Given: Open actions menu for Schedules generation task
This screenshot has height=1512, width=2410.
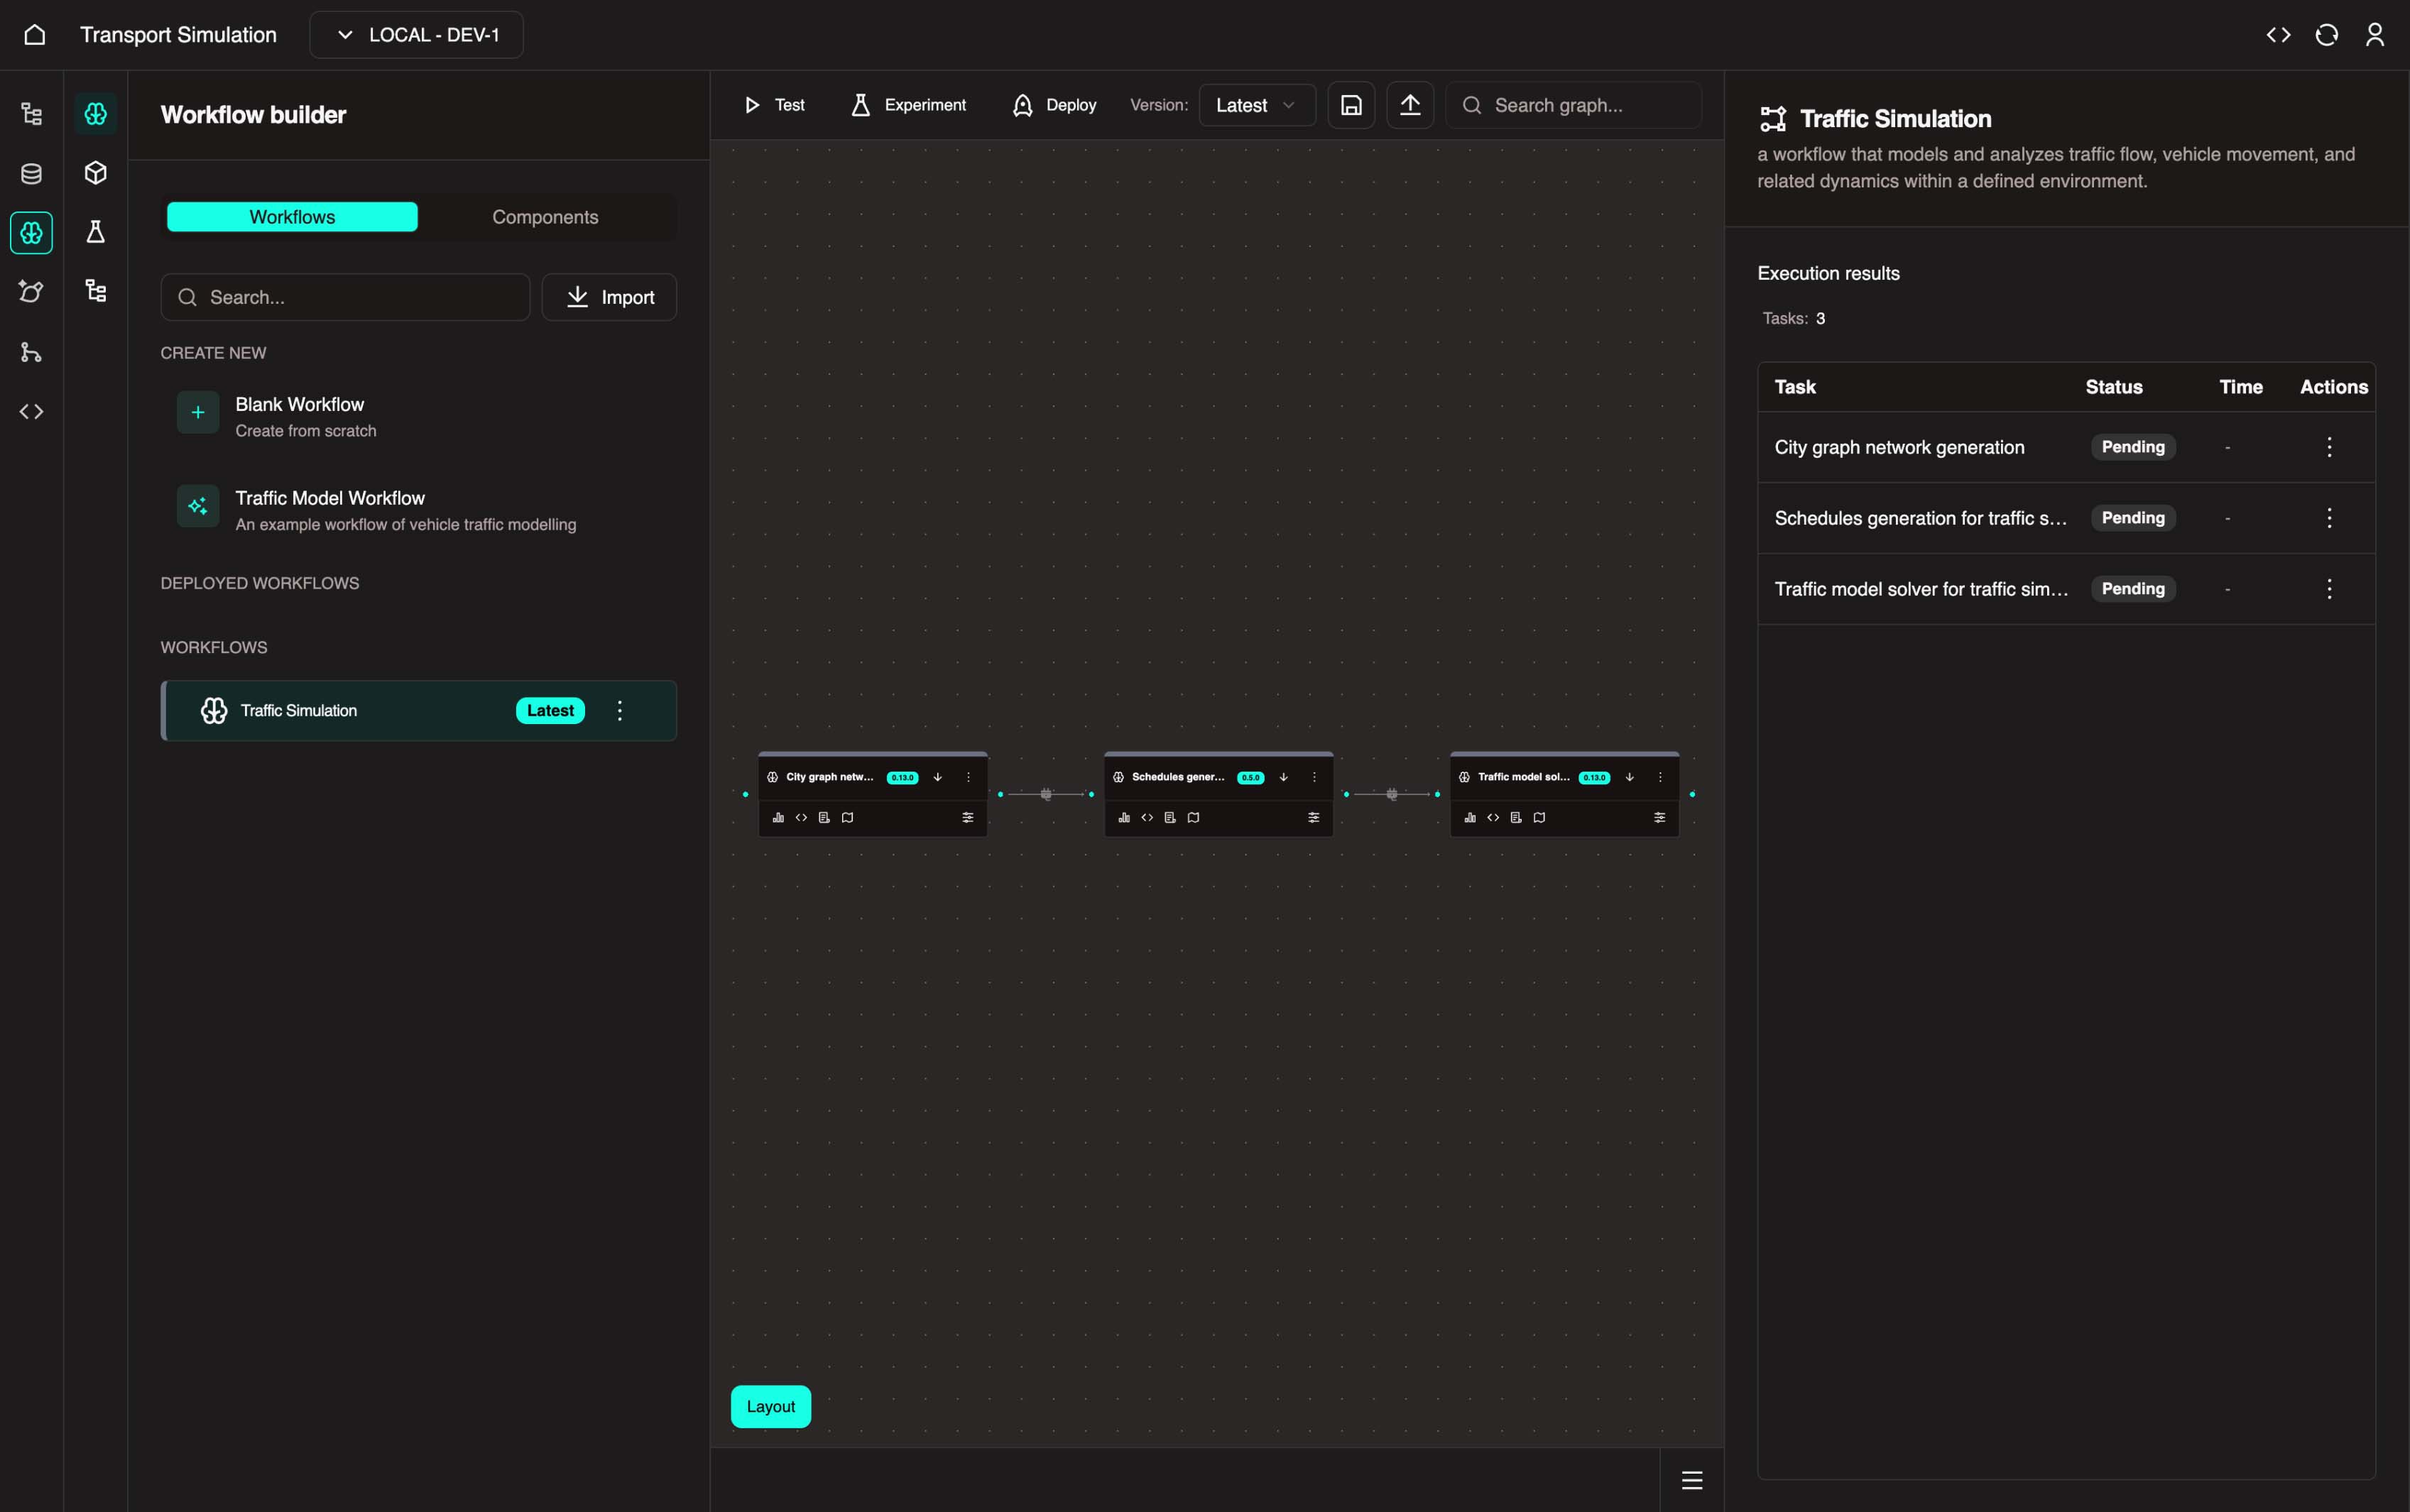Looking at the screenshot, I should point(2329,518).
